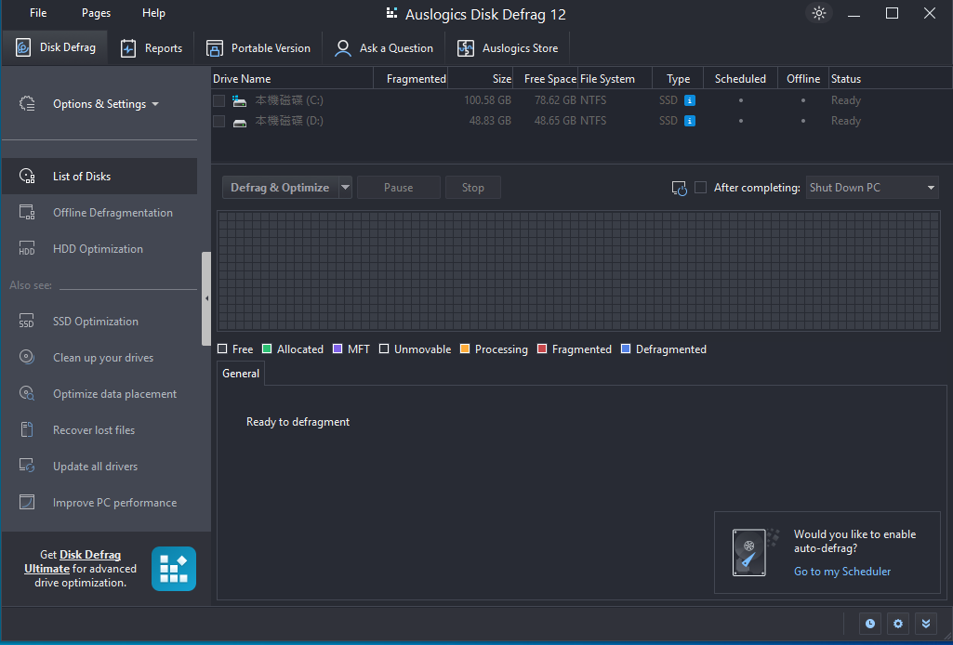Screen dimensions: 953x645
Task: Click the Go to my Scheduler link
Action: click(841, 572)
